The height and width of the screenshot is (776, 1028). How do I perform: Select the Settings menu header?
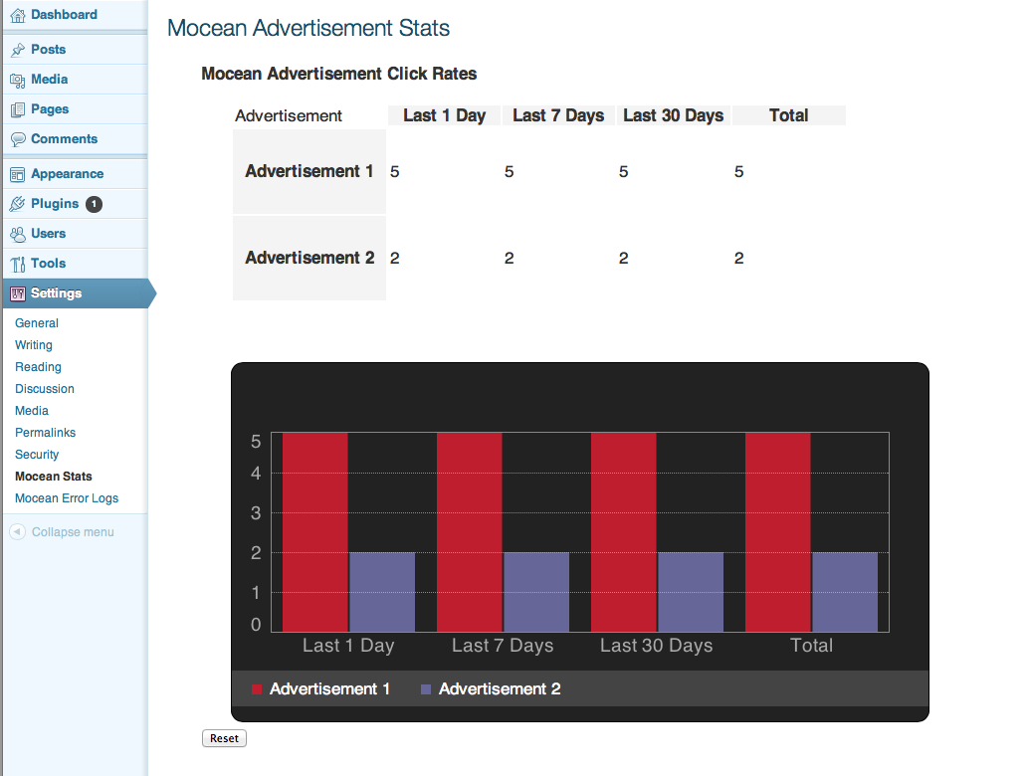pyautogui.click(x=76, y=292)
